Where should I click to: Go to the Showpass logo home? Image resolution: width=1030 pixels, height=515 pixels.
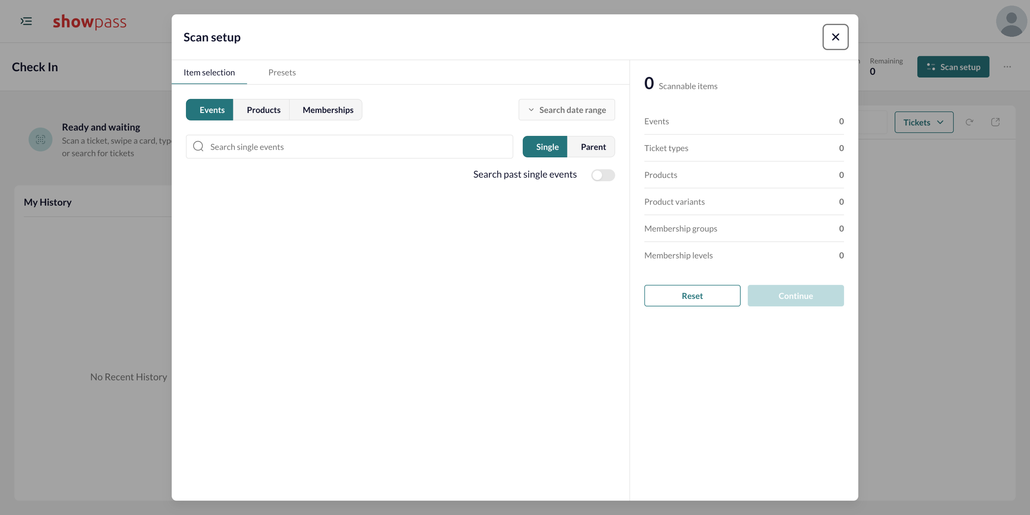(x=90, y=22)
